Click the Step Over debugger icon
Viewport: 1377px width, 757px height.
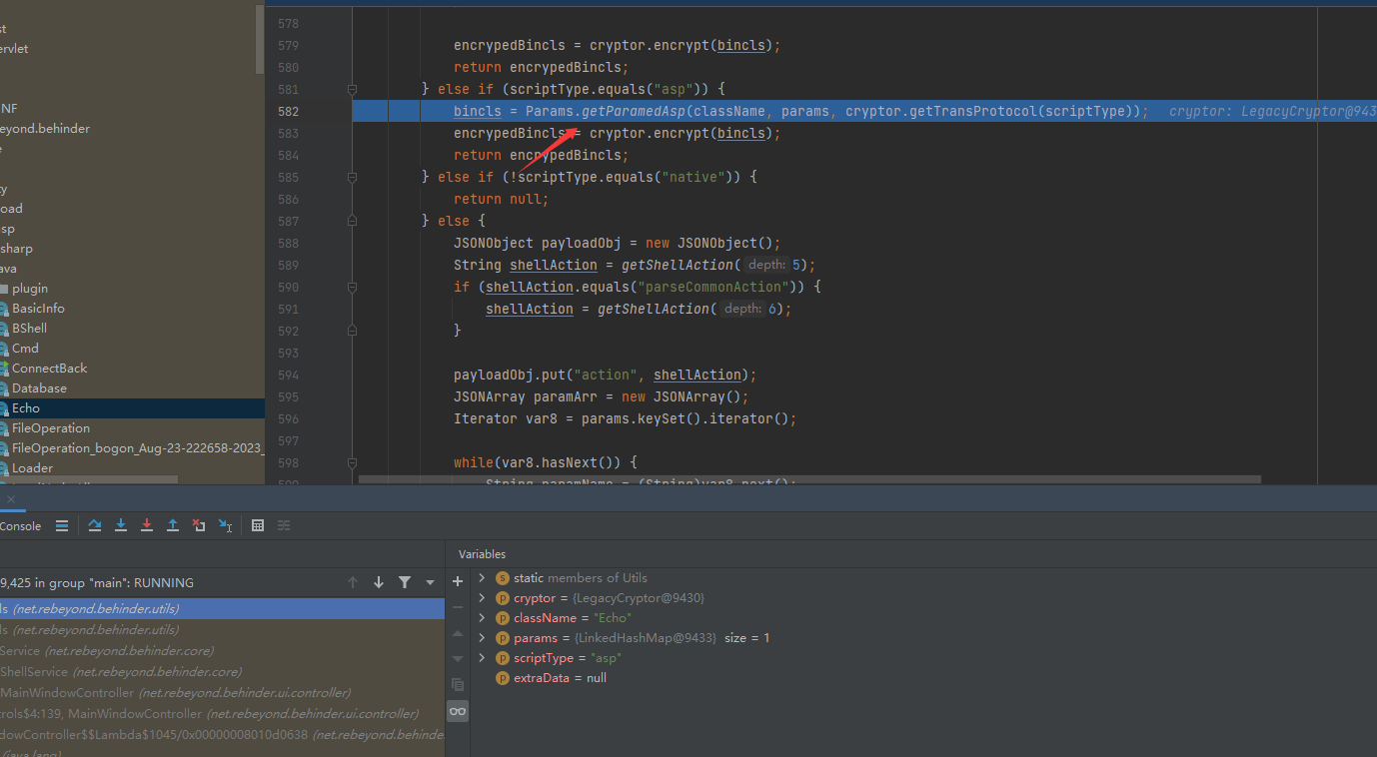[x=95, y=525]
